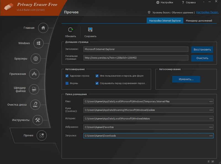The width and height of the screenshot is (221, 164).
Task: Click the Сохранить floppy disk icon
Action: [90, 30]
